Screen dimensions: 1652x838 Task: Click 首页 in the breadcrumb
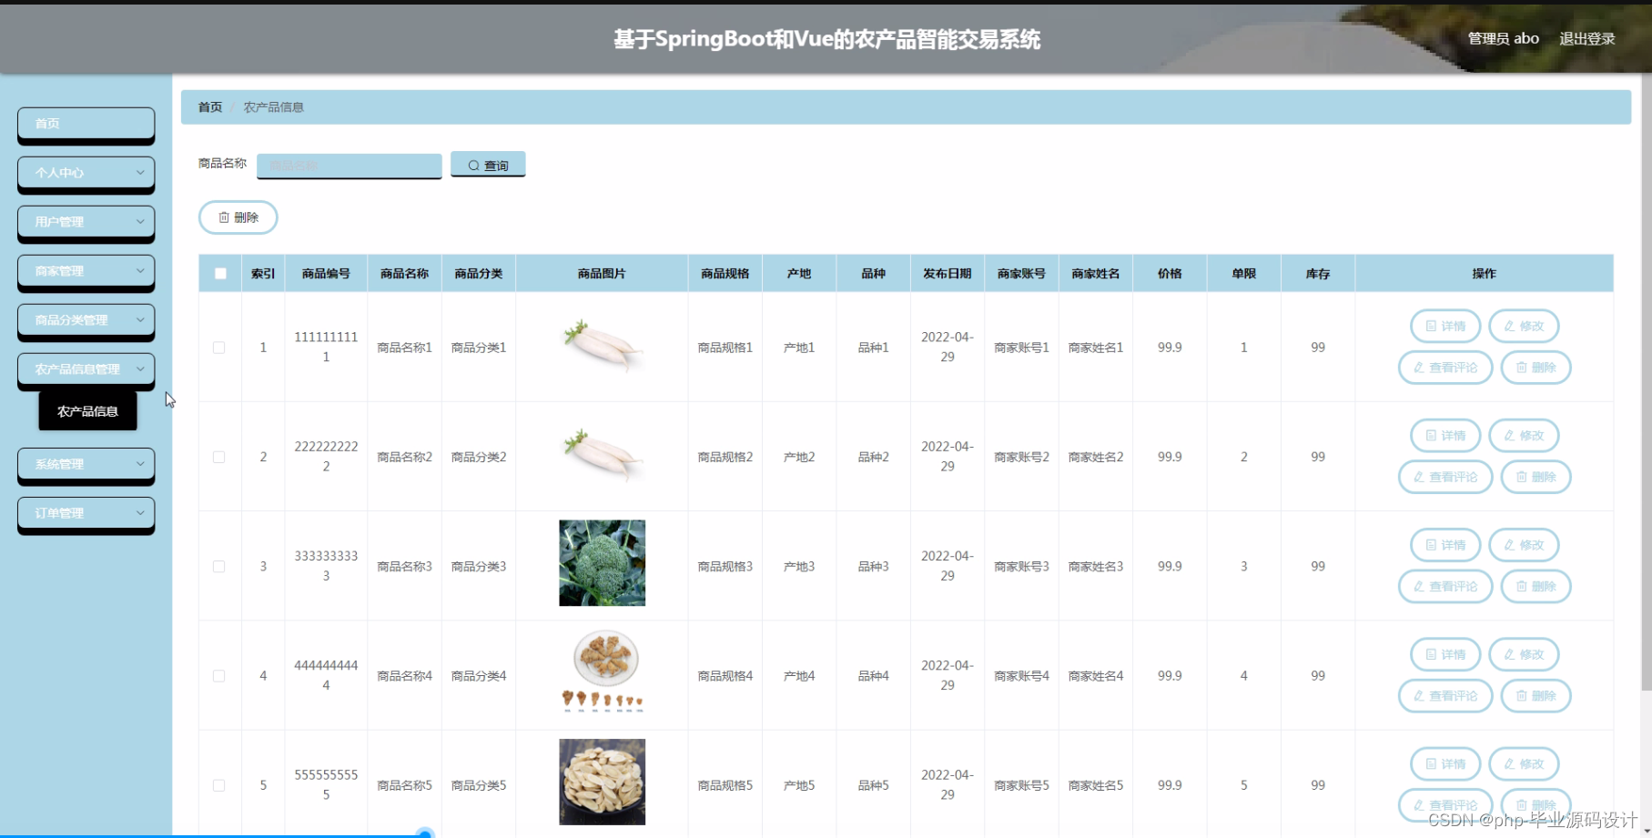(x=208, y=106)
